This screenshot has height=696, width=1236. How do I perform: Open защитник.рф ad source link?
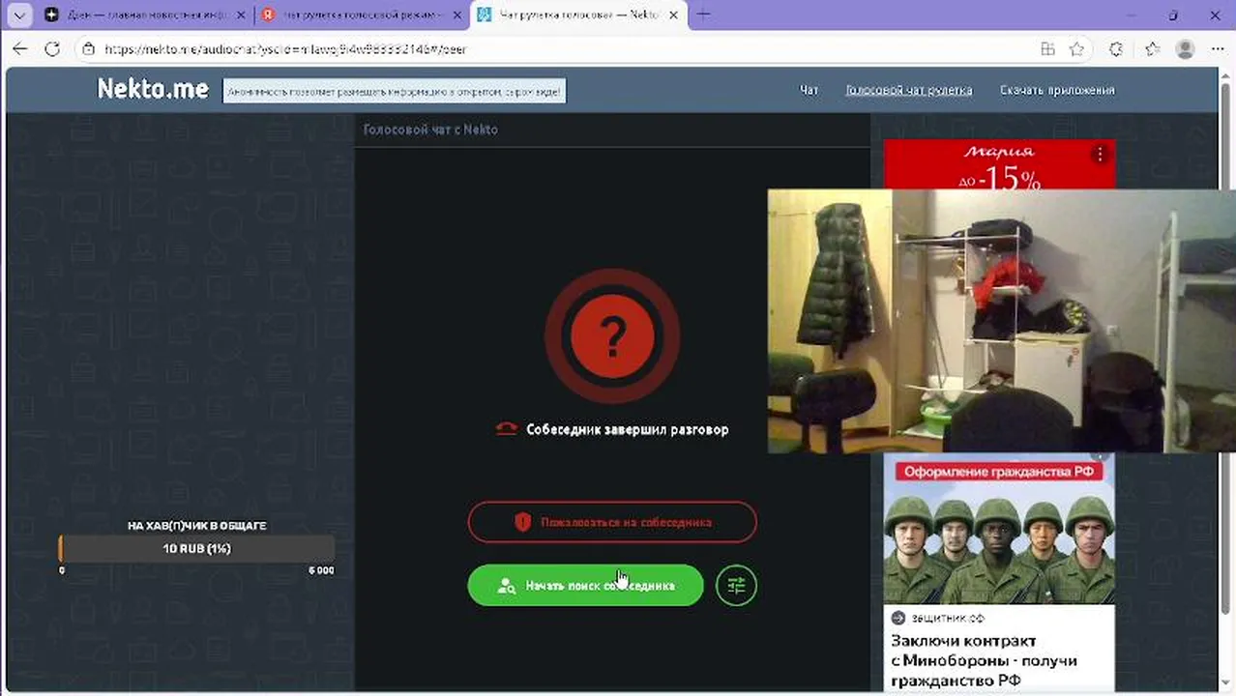pyautogui.click(x=938, y=618)
